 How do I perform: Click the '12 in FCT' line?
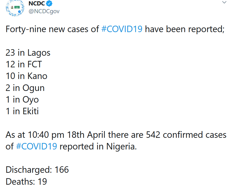(24, 64)
